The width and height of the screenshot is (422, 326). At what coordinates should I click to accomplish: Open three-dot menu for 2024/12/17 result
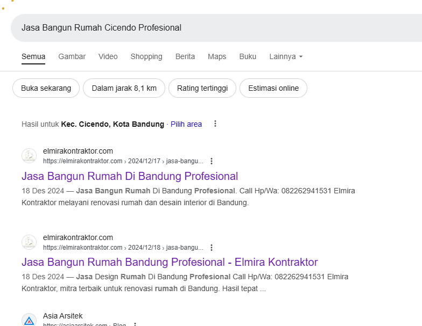[212, 161]
